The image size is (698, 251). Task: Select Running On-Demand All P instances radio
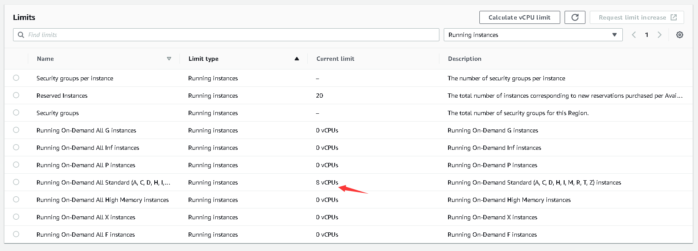pos(16,165)
